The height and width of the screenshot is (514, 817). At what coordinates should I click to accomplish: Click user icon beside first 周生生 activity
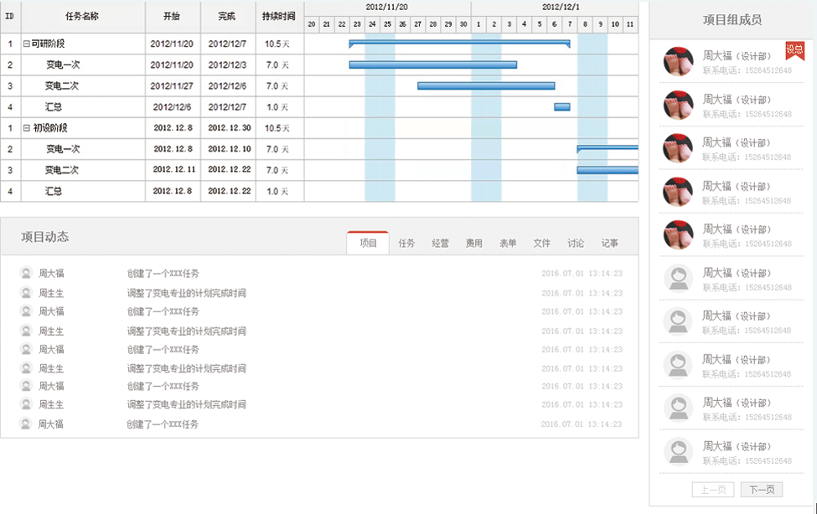pyautogui.click(x=26, y=293)
